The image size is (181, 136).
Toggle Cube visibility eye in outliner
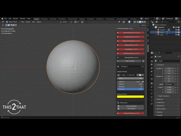click(x=176, y=32)
